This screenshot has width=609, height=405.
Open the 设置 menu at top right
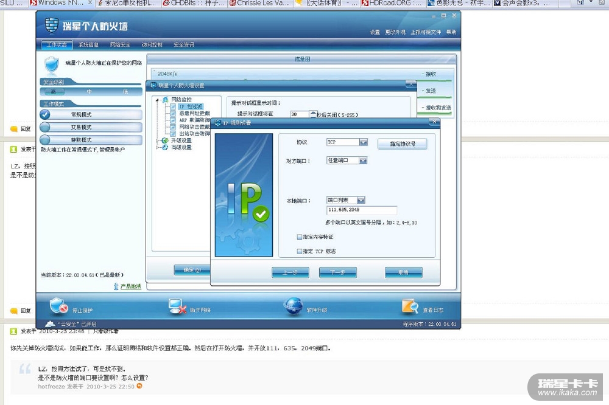375,32
